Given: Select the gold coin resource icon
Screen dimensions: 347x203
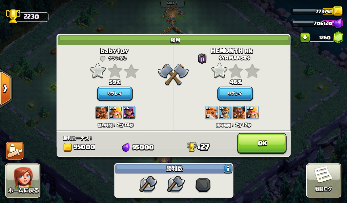Looking at the screenshot, I should click(338, 11).
